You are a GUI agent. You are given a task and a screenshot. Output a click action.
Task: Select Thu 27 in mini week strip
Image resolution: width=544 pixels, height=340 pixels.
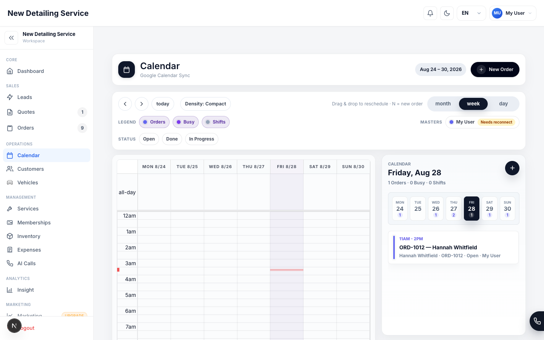pyautogui.click(x=454, y=209)
